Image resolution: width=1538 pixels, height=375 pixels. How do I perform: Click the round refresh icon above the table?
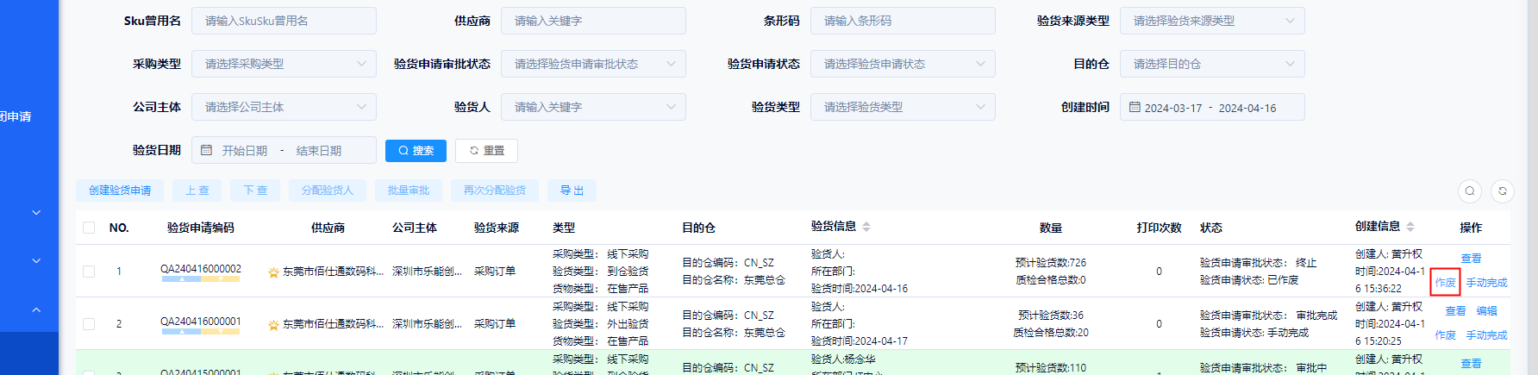pos(1503,191)
